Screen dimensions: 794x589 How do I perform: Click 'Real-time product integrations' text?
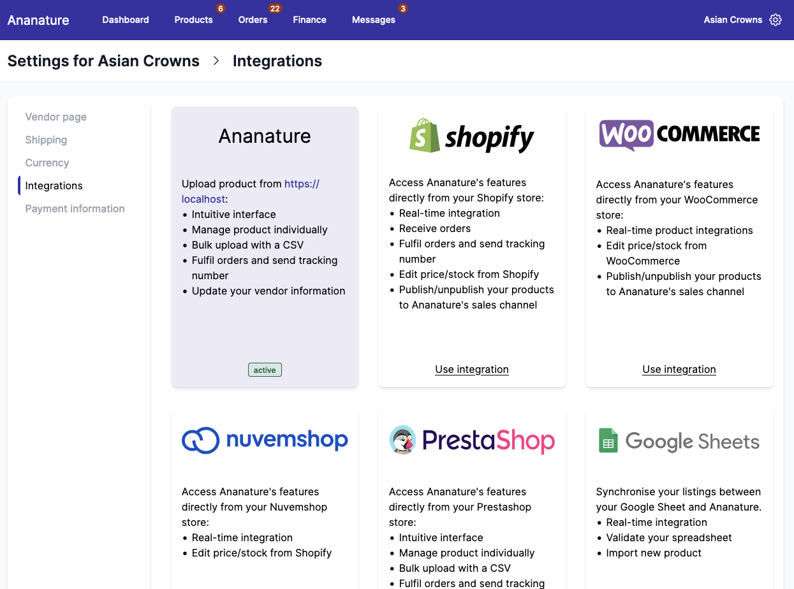pyautogui.click(x=680, y=230)
